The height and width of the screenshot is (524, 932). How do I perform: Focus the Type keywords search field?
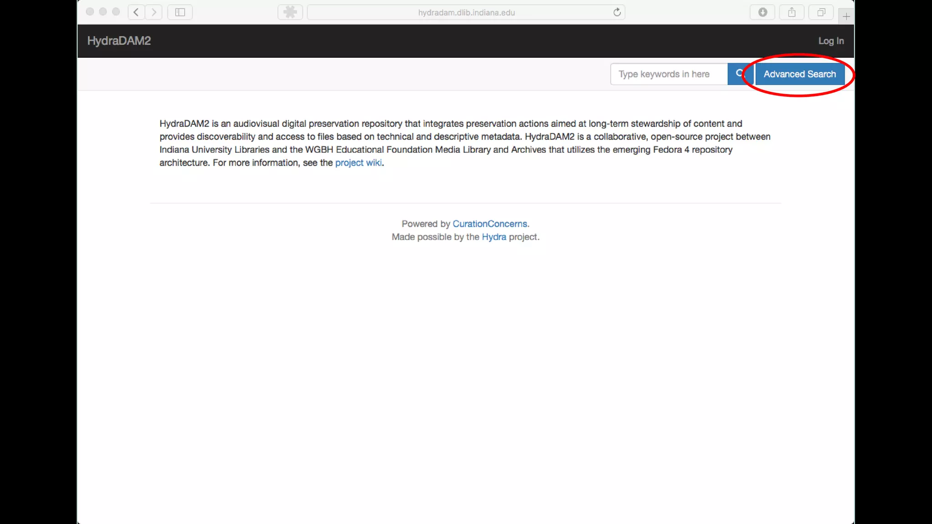[669, 74]
